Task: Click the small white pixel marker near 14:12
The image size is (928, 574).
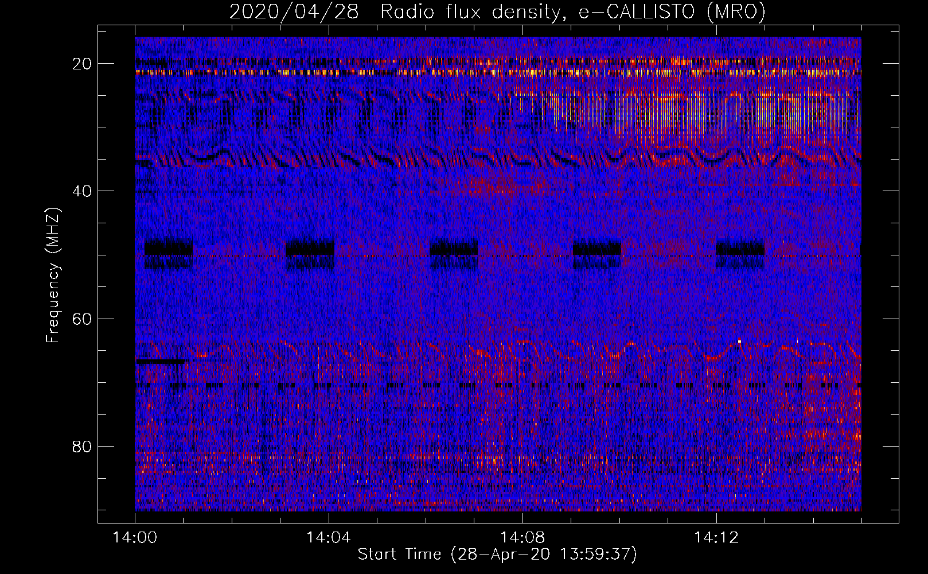Action: point(739,342)
